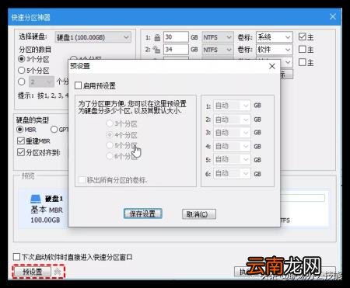Open the 软件 volume label dropdown
The height and width of the screenshot is (288, 350).
[275, 50]
